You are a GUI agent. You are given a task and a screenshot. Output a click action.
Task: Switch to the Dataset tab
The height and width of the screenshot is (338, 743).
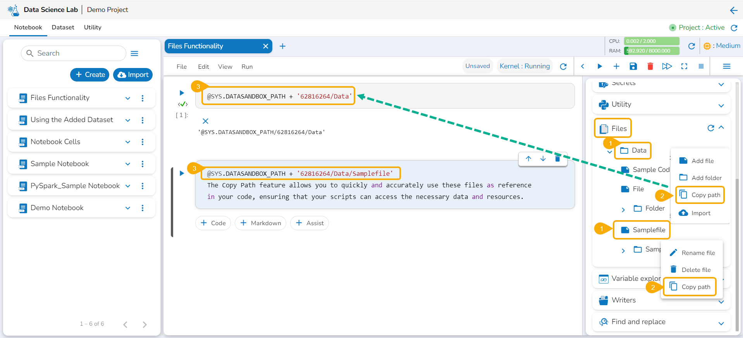(63, 27)
